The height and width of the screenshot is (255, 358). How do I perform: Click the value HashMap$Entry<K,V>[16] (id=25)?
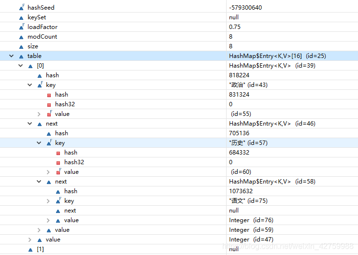point(277,56)
